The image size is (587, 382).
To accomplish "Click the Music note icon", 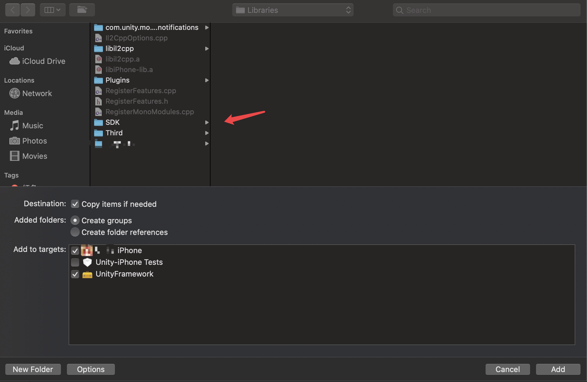I will (14, 126).
